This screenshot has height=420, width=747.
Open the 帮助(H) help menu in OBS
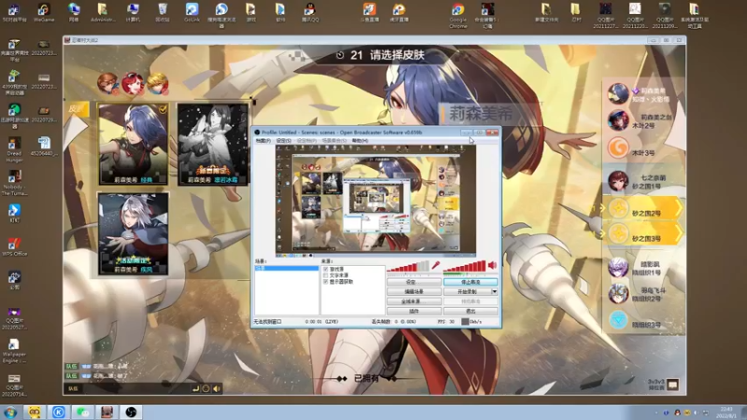click(359, 141)
